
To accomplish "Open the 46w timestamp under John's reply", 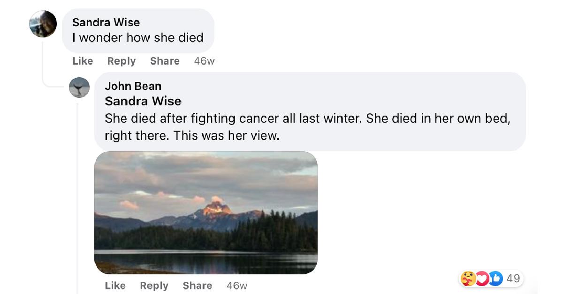I will [x=236, y=286].
